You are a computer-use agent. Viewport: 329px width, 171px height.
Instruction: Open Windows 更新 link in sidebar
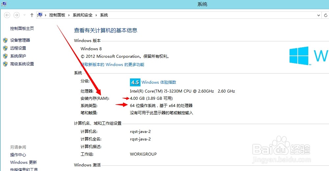click(x=23, y=162)
